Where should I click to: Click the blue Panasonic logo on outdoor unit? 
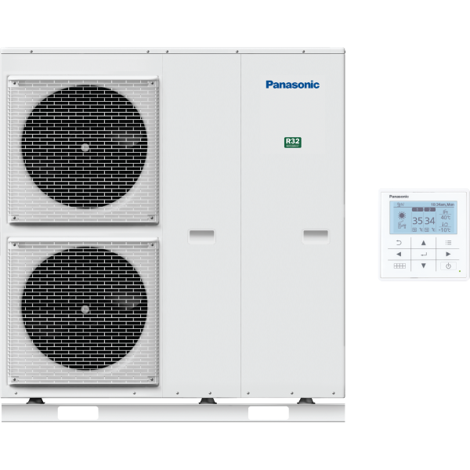[x=292, y=85]
